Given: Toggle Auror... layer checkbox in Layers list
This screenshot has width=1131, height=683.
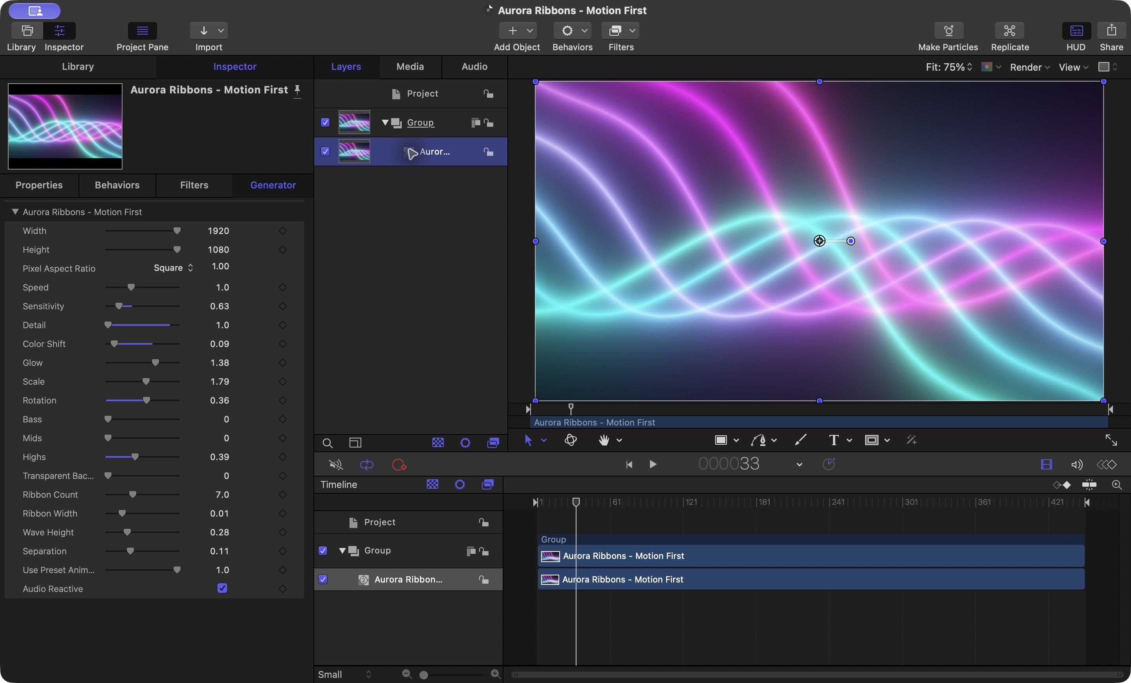Looking at the screenshot, I should pos(325,152).
